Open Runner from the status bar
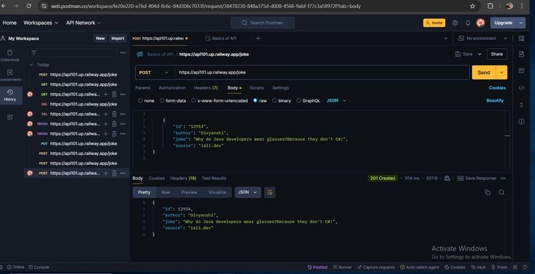 (x=342, y=267)
